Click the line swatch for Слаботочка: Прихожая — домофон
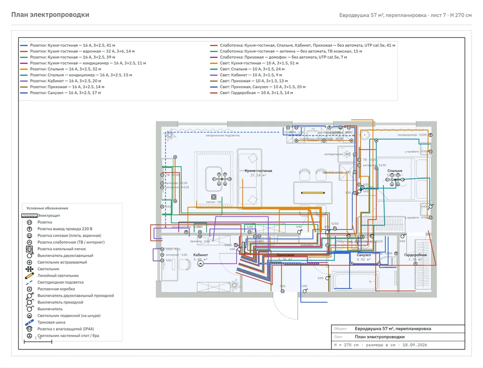Image resolution: width=483 pixels, height=368 pixels. pyautogui.click(x=214, y=57)
